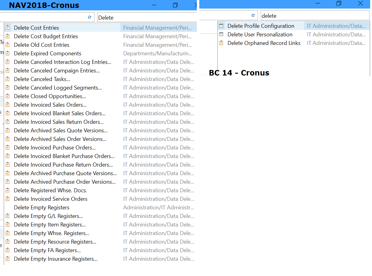Click the icon beside Delete Invoiced Sales Return Orders
Screen dimensions: 372x276
tap(8, 122)
